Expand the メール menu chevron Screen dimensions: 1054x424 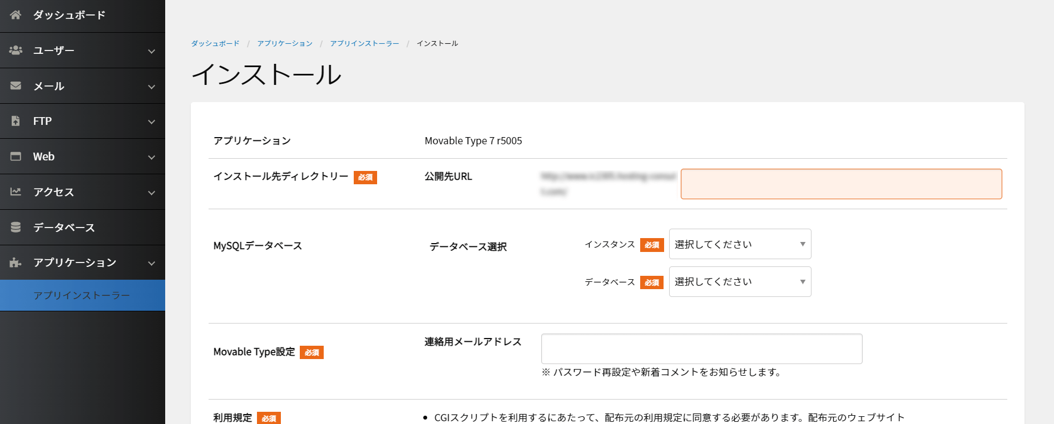(151, 87)
